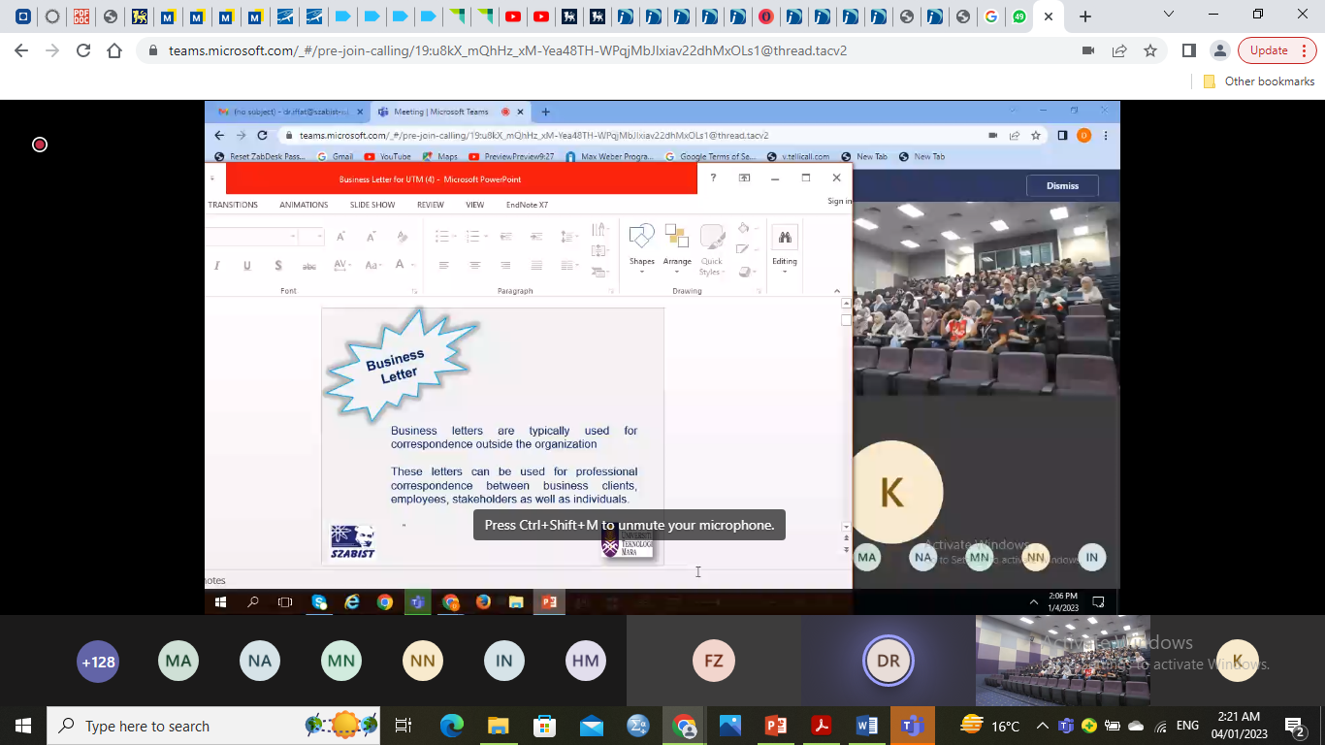This screenshot has height=745, width=1325.
Task: Reload the Teams meeting page
Action: [83, 50]
